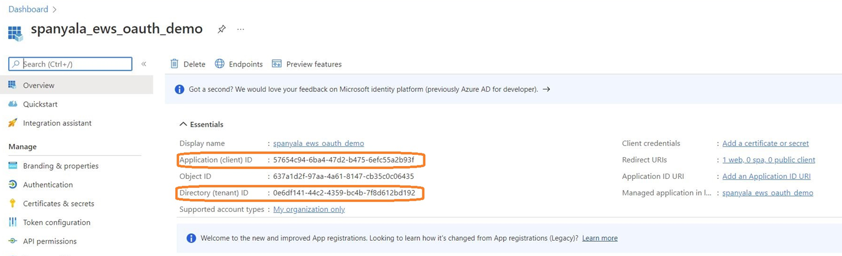Open the Authentication page
Viewport: 842px width, 256px height.
[48, 185]
